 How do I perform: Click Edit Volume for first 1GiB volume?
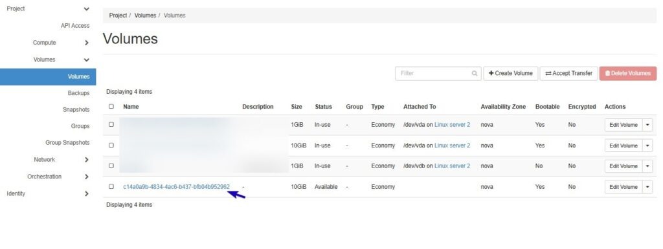[624, 125]
